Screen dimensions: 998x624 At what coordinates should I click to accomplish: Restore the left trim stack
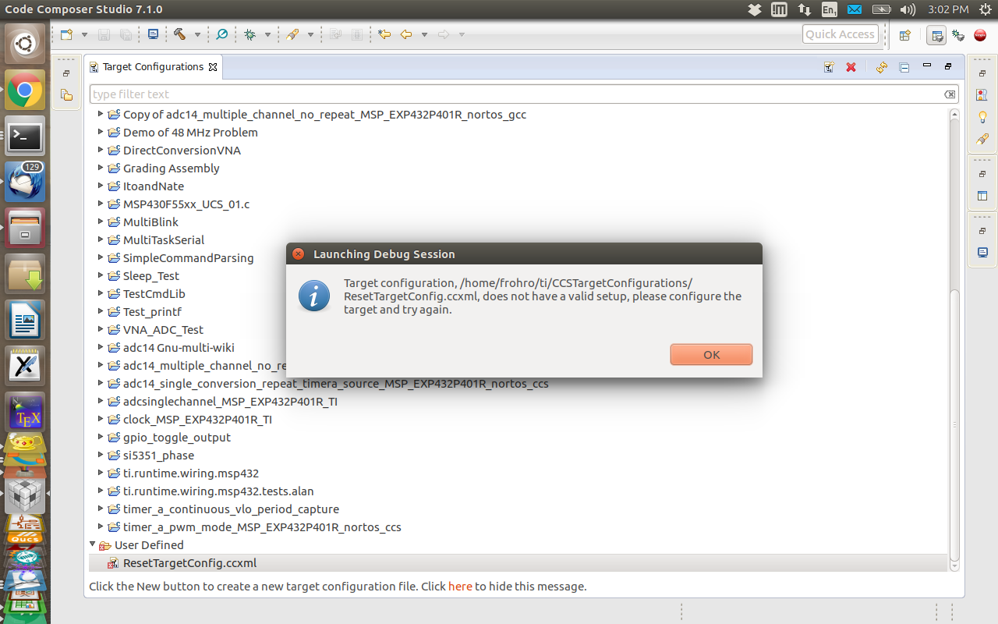[66, 73]
